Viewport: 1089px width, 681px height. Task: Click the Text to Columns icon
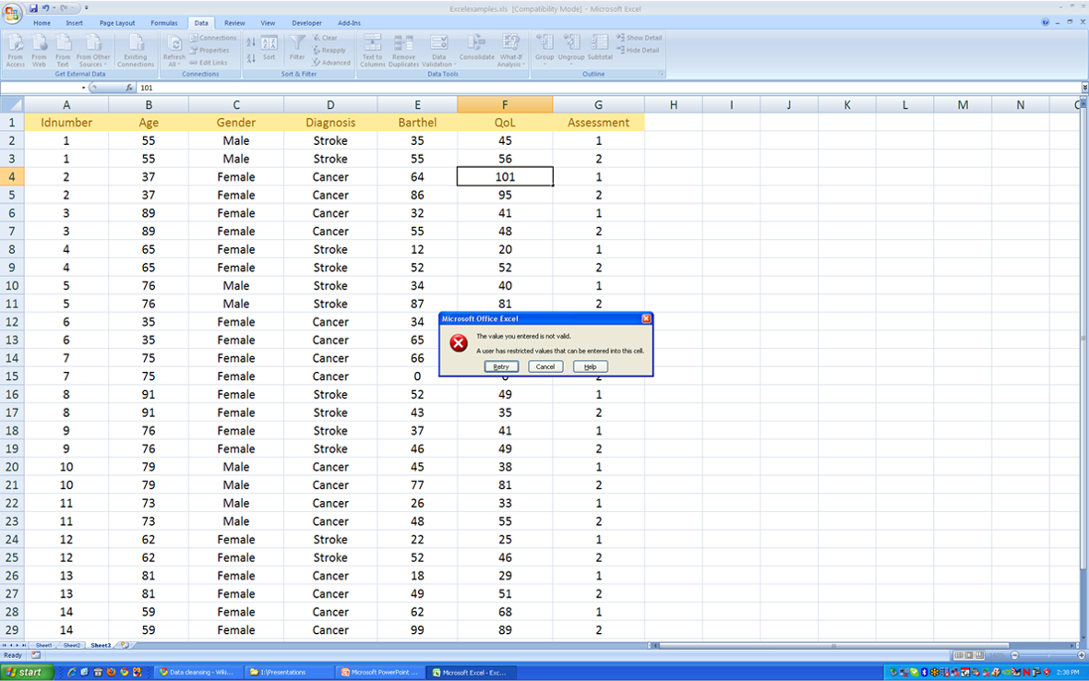[x=372, y=43]
